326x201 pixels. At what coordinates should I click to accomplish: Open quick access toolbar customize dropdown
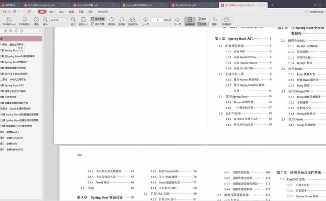click(34, 12)
